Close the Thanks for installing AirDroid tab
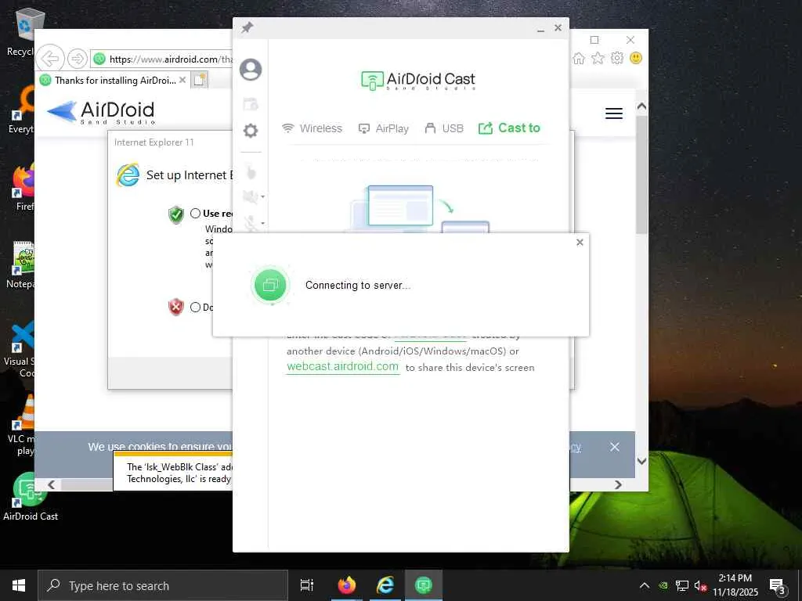802x601 pixels. click(x=182, y=80)
